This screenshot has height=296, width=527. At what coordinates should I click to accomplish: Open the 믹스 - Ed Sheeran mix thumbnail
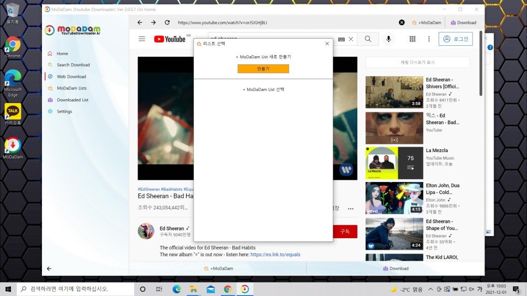394,128
